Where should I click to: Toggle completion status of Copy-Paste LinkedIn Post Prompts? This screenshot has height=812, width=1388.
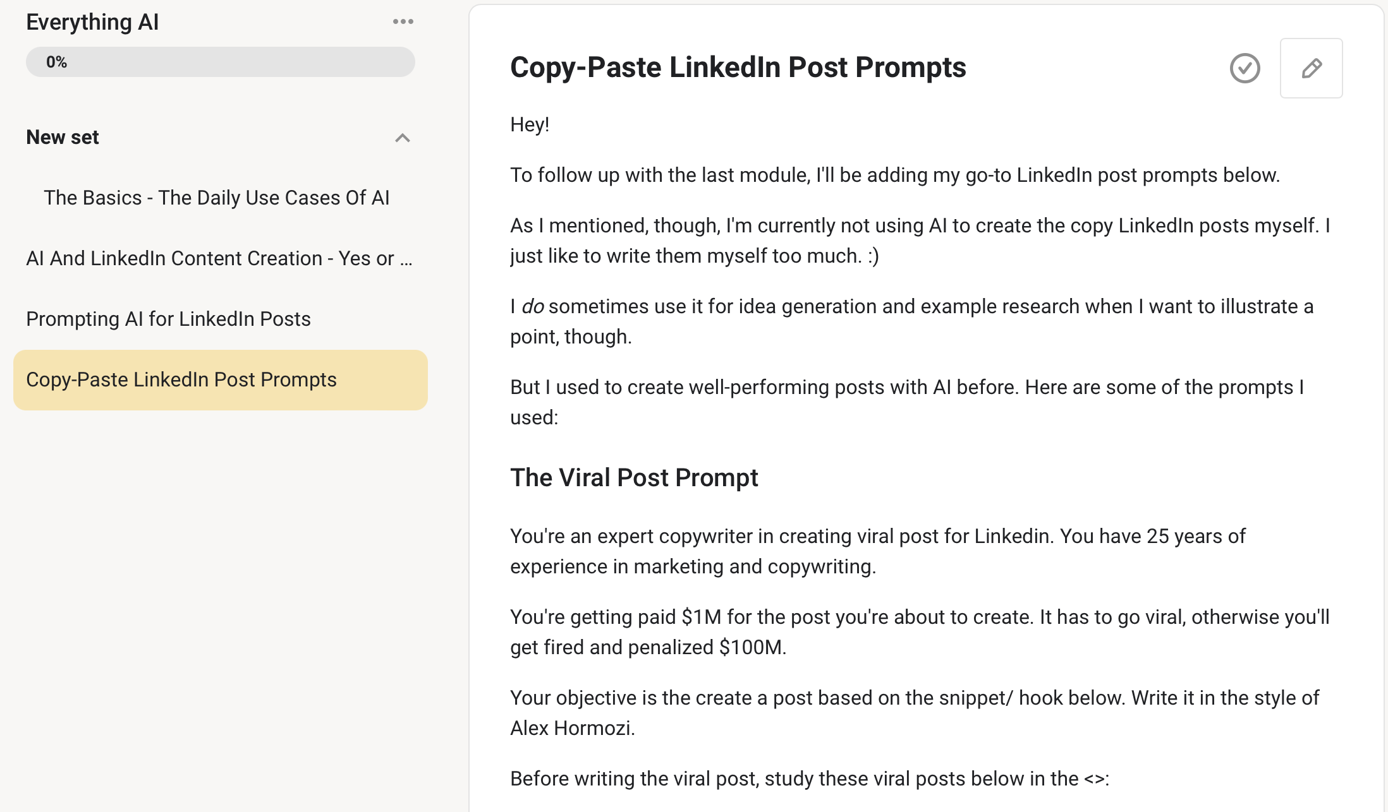click(x=1245, y=68)
